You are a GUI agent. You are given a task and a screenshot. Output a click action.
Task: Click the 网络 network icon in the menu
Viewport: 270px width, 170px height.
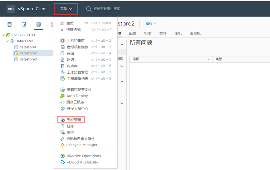(x=62, y=59)
